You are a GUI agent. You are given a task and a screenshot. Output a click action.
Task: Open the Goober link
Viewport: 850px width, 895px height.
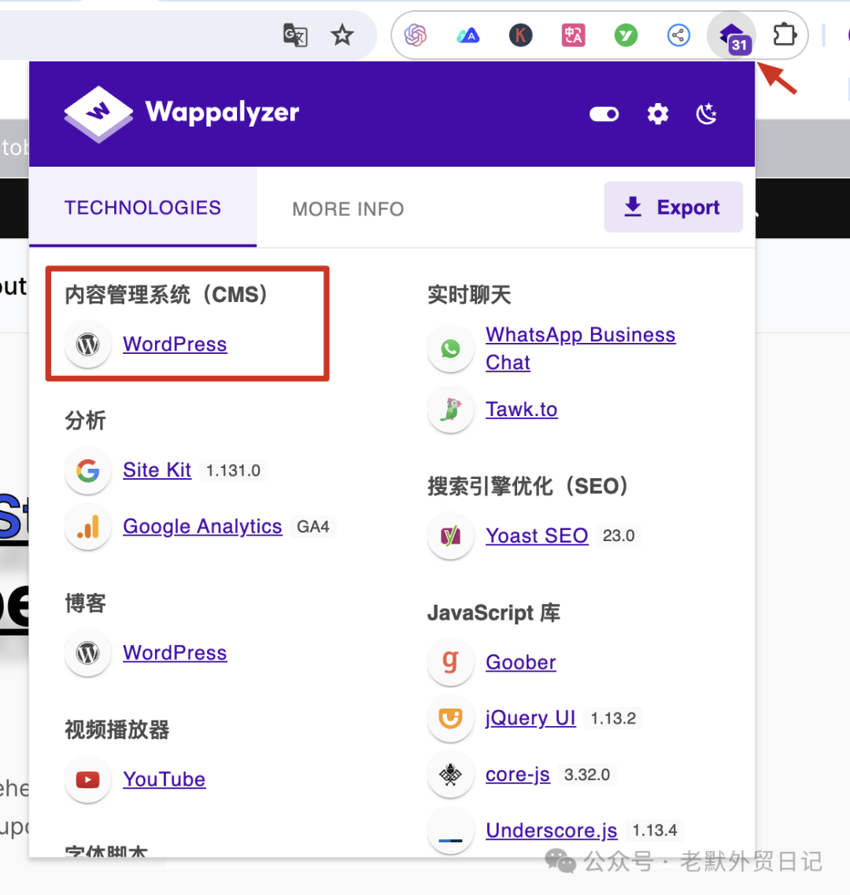pos(521,662)
